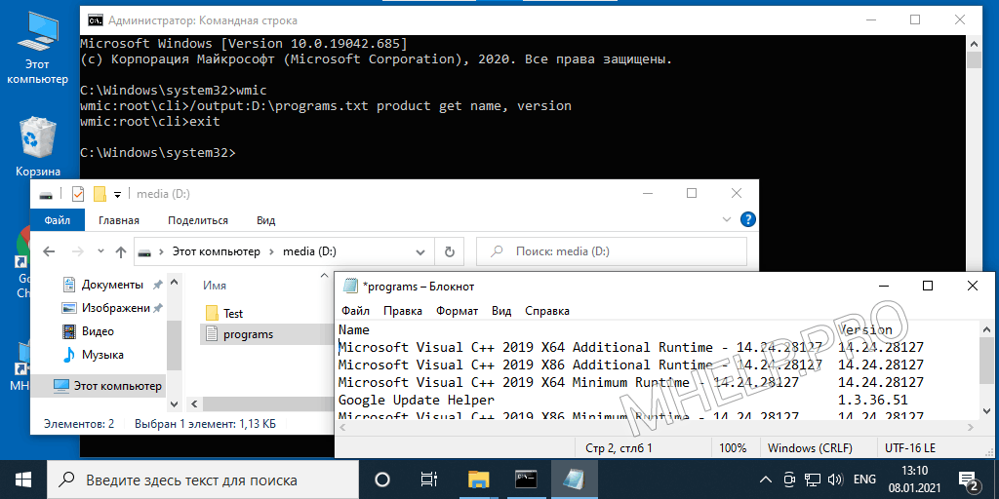Switch to Notepad on the taskbar

click(576, 480)
